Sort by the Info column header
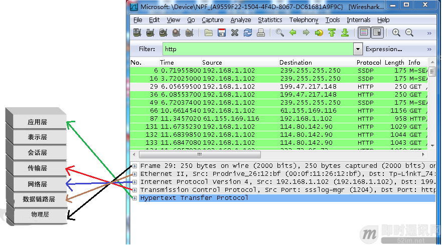This screenshot has width=444, height=247. [x=418, y=63]
